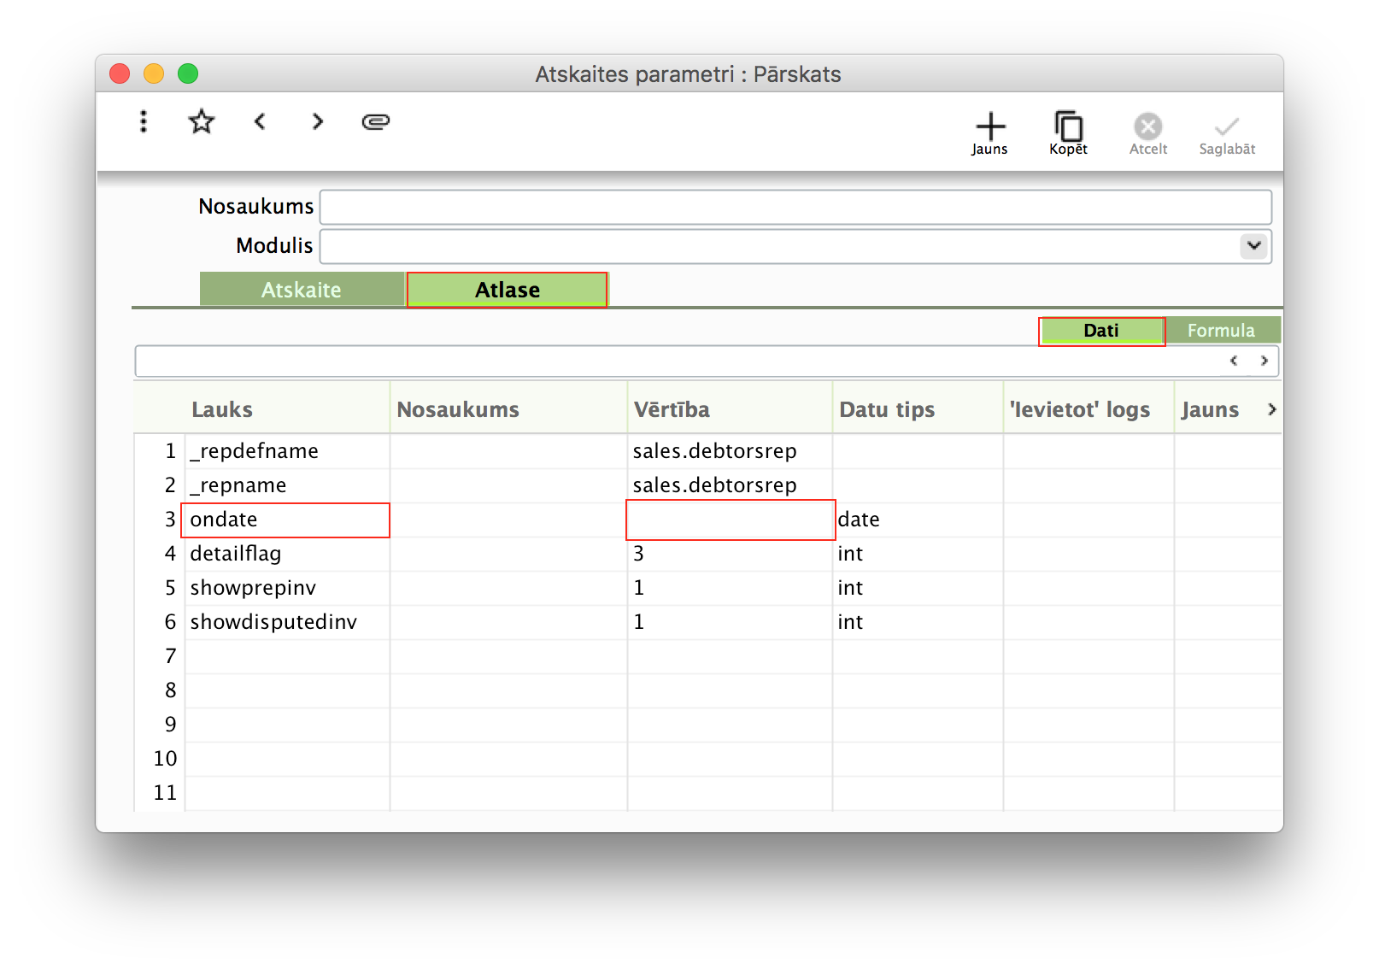Click the value 1 in showdisputedinv row
The width and height of the screenshot is (1379, 969).
tap(638, 622)
